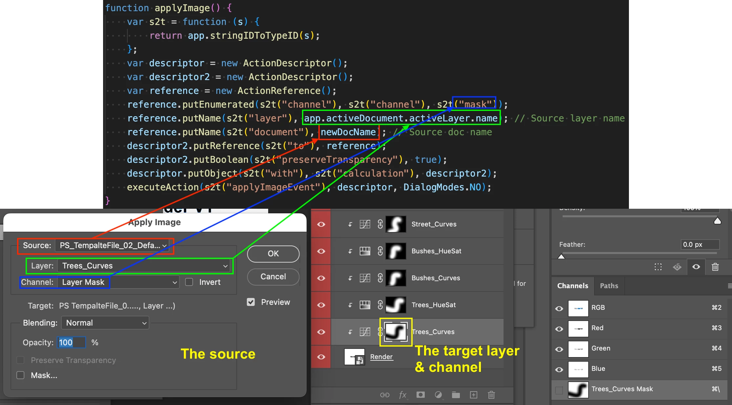Delete mask with Properties panel trash icon

pyautogui.click(x=715, y=267)
